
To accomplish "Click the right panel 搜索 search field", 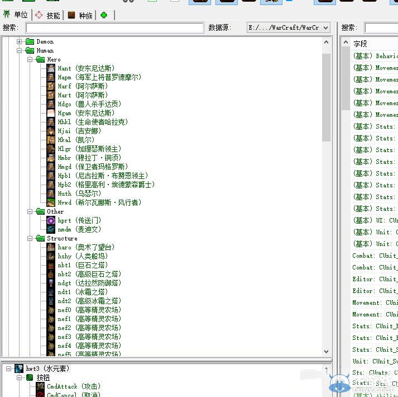I will pyautogui.click(x=381, y=28).
